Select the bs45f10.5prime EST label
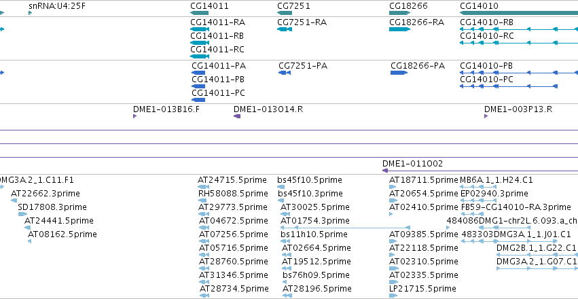 [310, 180]
